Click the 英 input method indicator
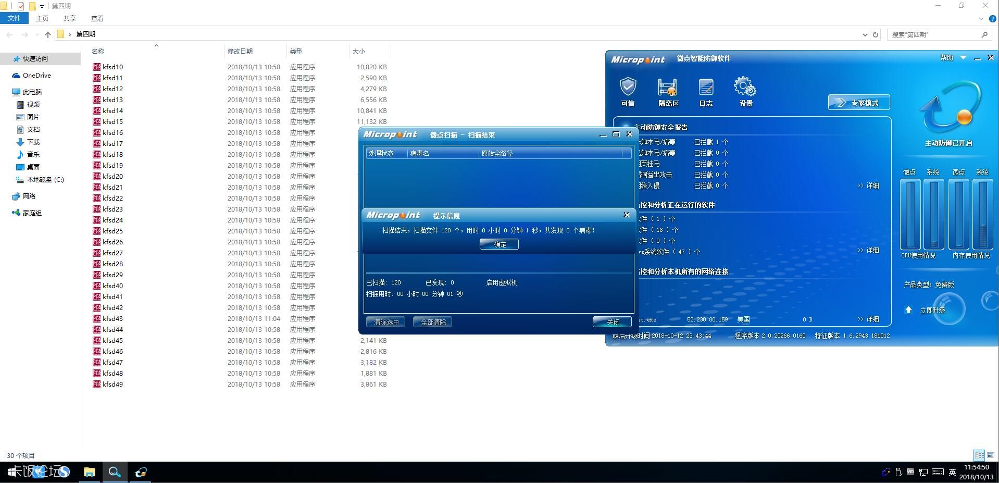Screen dimensions: 999x483 (x=952, y=472)
